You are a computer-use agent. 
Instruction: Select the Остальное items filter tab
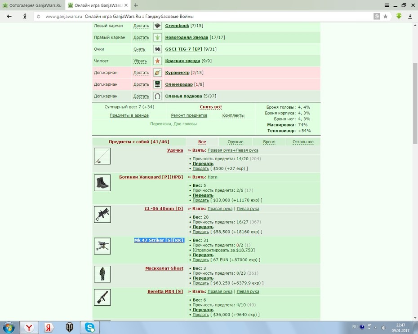[303, 142]
